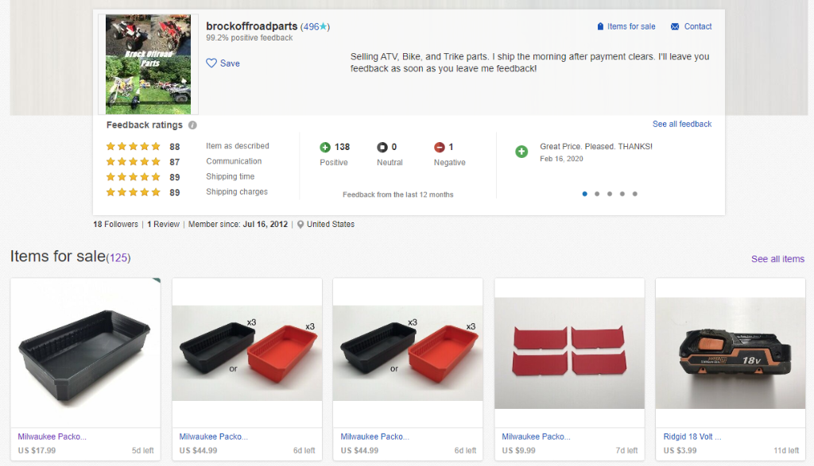
Task: Open the Ridgid 18 Volt ... listing title
Action: [692, 437]
